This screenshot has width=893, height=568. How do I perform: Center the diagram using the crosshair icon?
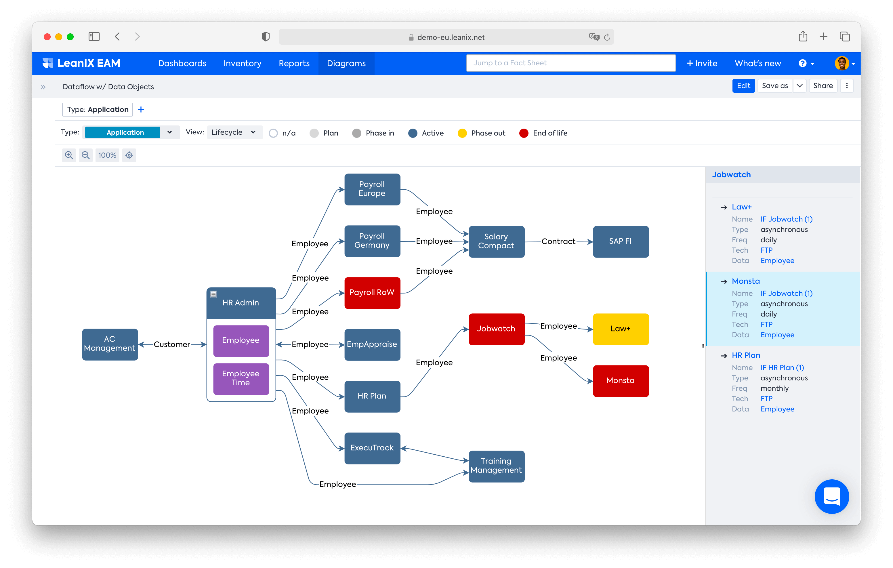tap(129, 155)
